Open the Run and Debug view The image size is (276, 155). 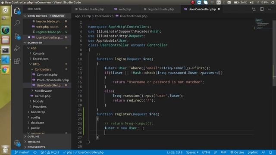pyautogui.click(x=17, y=48)
